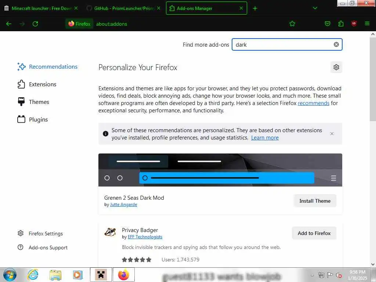Open Windows Media Player from the taskbar
Viewport: 376px width, 282px height.
[78, 275]
